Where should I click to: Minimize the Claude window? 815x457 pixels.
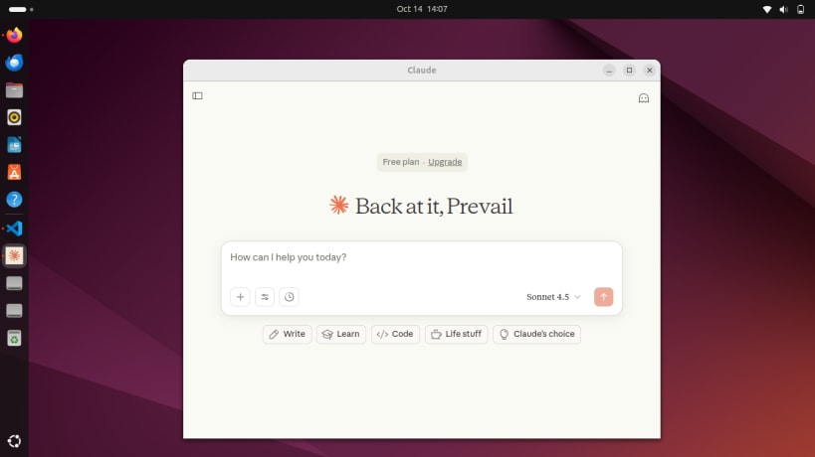609,70
